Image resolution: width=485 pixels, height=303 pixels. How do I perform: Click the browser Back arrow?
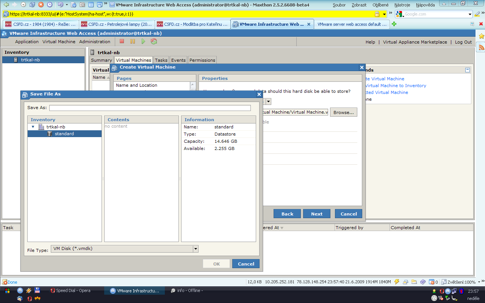[6, 5]
